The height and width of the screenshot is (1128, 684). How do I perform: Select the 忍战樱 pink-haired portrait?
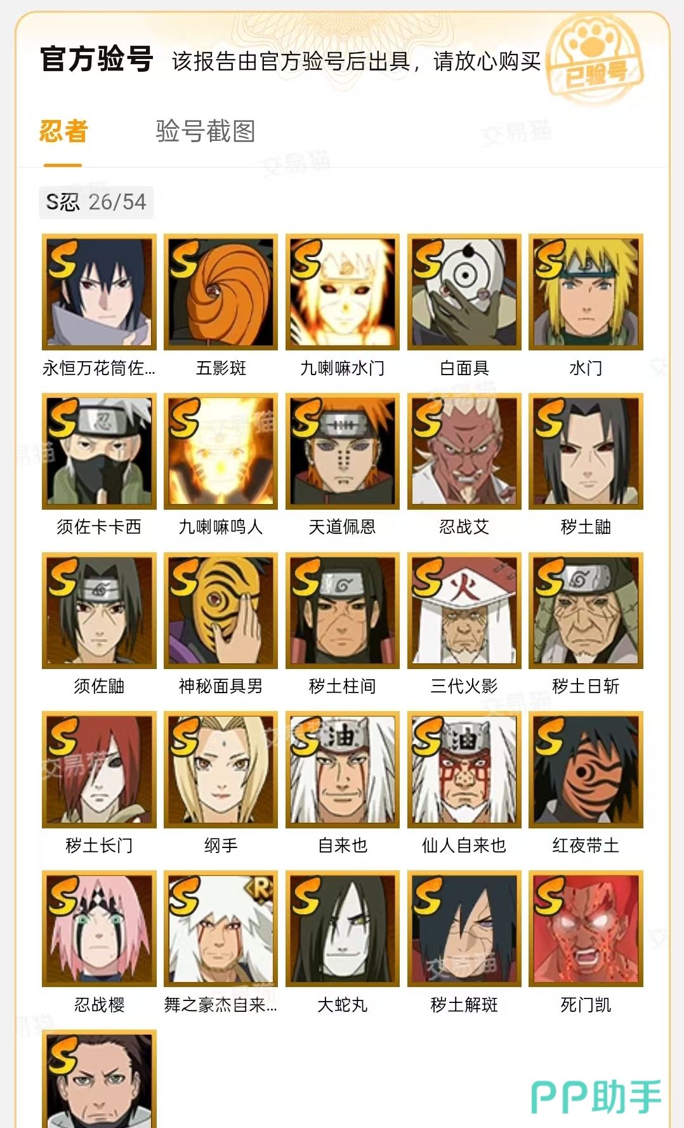[x=99, y=929]
